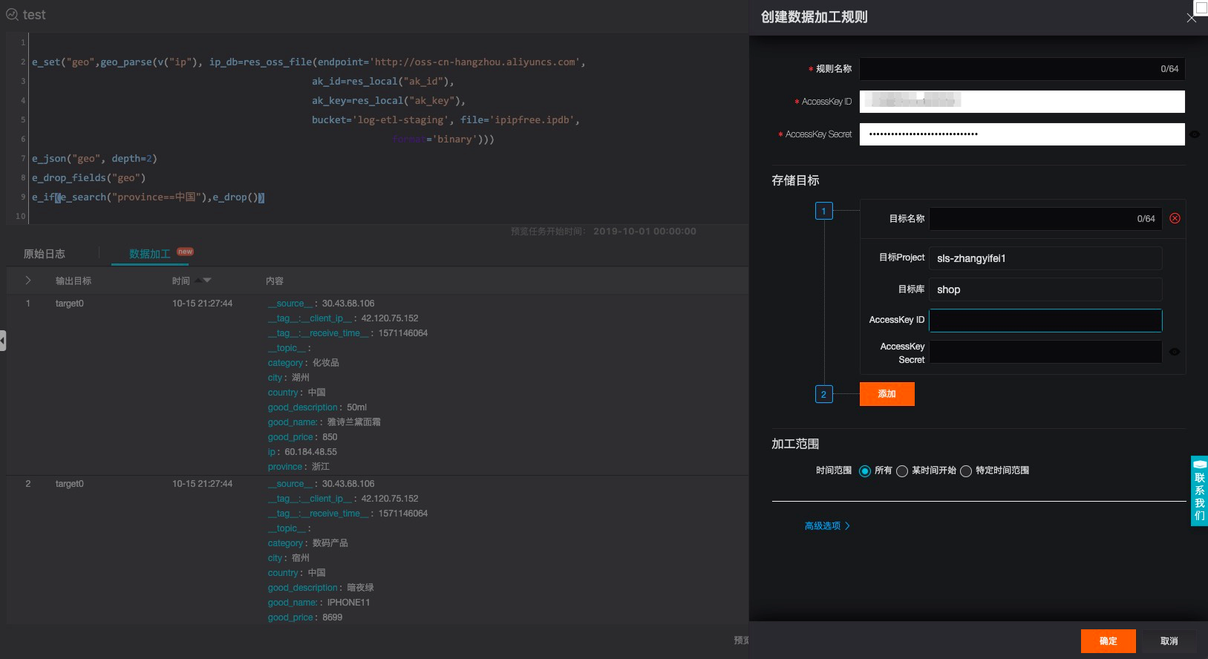Viewport: 1208px width, 659px height.
Task: Focus storage target AccessKey Secret input
Action: click(1045, 352)
